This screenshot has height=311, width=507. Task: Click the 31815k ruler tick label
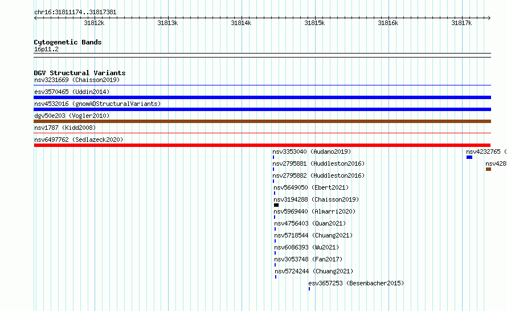click(314, 23)
